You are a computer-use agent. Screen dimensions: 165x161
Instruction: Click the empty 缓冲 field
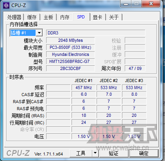[135, 54]
